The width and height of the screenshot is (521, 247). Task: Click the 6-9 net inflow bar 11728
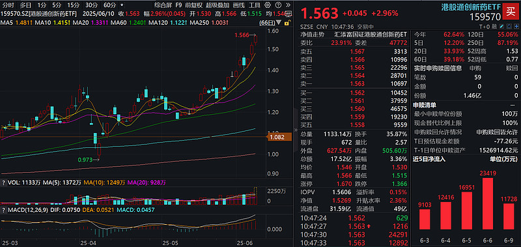pos(508,216)
